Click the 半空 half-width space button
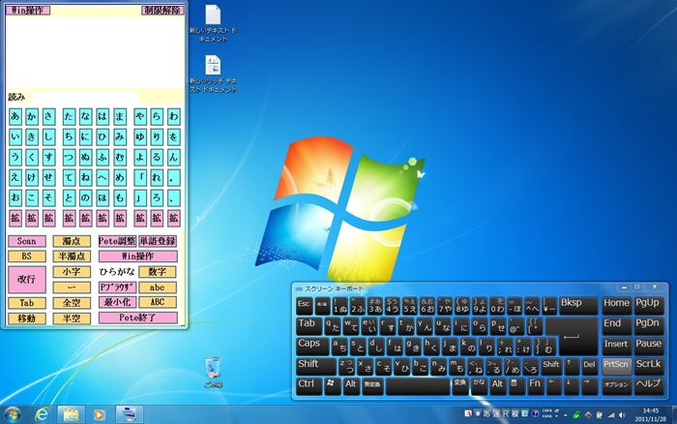The height and width of the screenshot is (424, 677). pos(73,319)
